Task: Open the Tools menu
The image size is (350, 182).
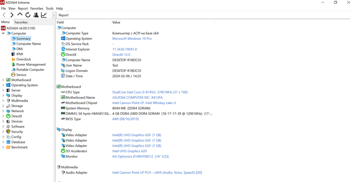Action: (x=50, y=8)
